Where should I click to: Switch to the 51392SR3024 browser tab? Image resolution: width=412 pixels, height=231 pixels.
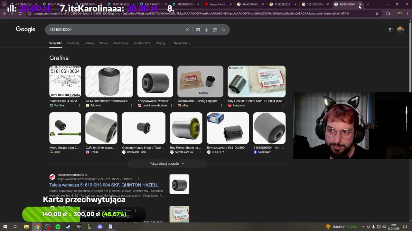pos(282,4)
